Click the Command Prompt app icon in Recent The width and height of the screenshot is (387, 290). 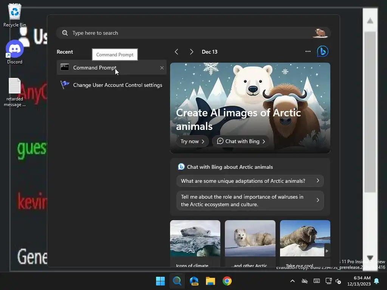tap(65, 67)
